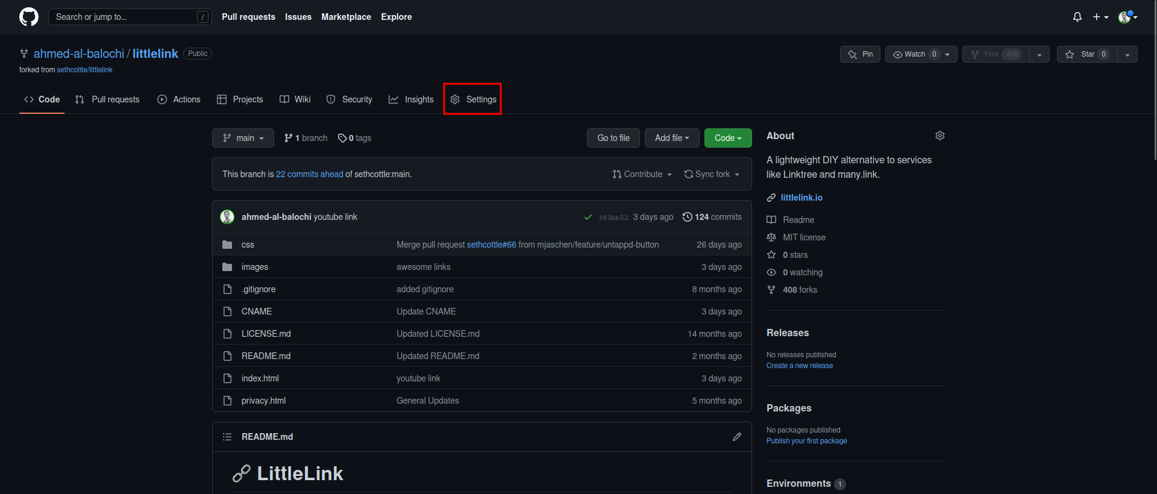The image size is (1157, 494).
Task: Open the sethcottle/littlelink upstream link
Action: click(84, 70)
